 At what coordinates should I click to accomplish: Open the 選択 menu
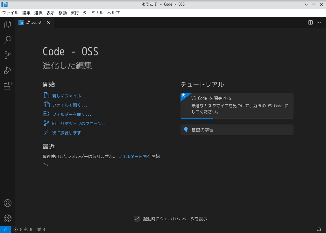(x=39, y=13)
